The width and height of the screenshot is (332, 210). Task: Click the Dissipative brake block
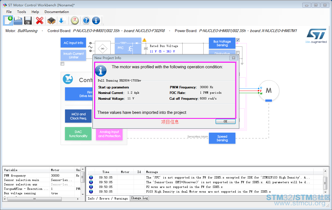tap(222, 53)
